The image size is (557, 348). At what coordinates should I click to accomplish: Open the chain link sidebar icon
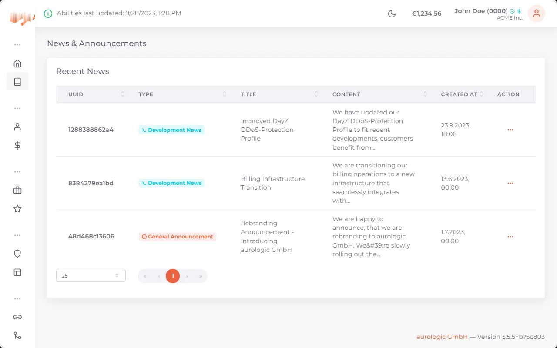click(17, 317)
